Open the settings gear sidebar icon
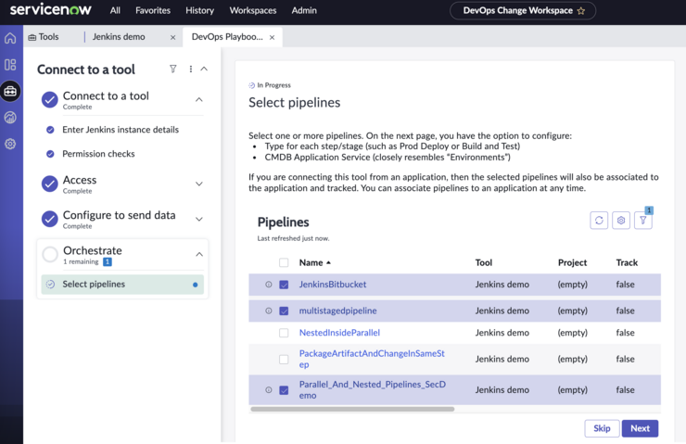Screen dimensions: 686x444 pos(10,144)
